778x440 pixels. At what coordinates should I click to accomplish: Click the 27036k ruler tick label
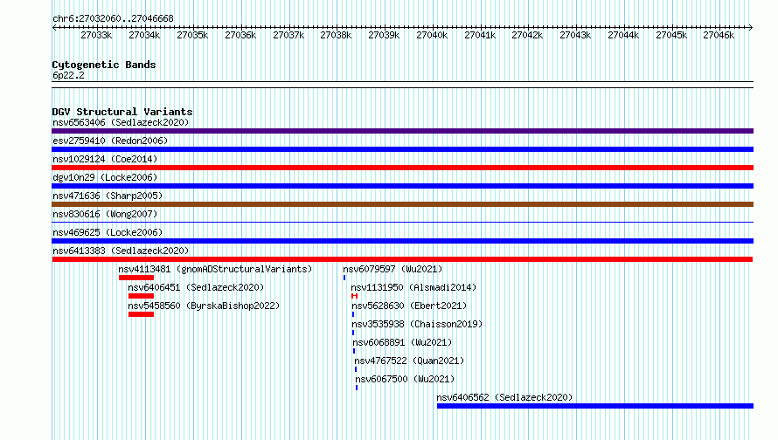[240, 35]
